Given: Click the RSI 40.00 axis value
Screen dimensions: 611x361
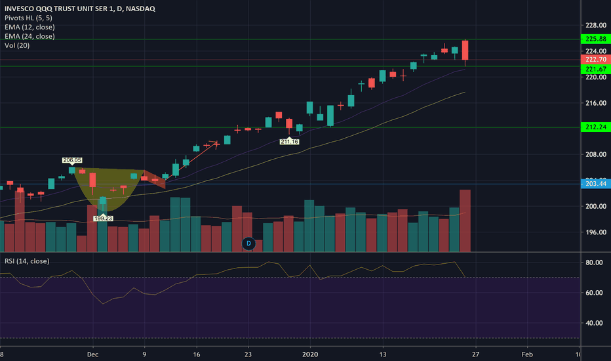Looking at the screenshot, I should click(594, 323).
